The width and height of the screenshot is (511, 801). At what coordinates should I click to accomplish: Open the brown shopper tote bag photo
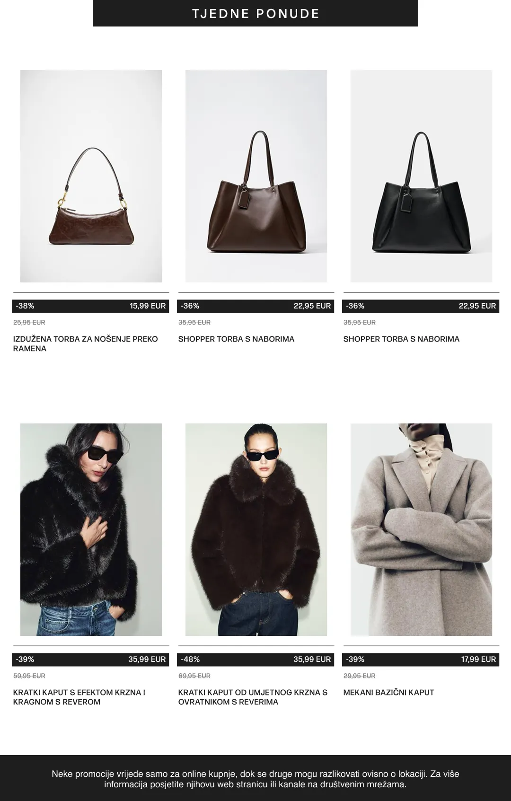[256, 176]
